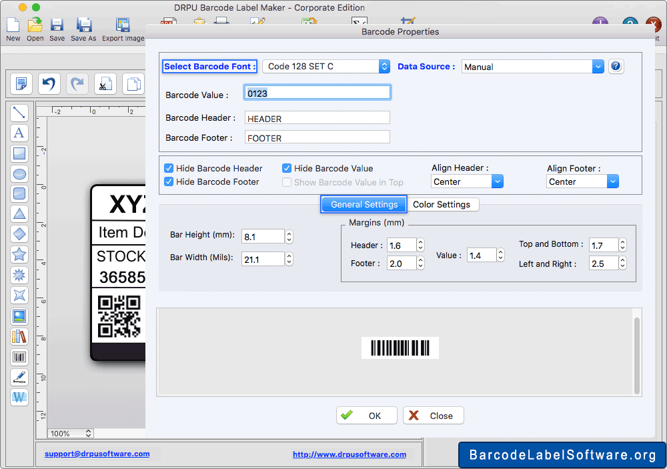Click the Close button in dialog
This screenshot has width=667, height=469.
tap(433, 416)
